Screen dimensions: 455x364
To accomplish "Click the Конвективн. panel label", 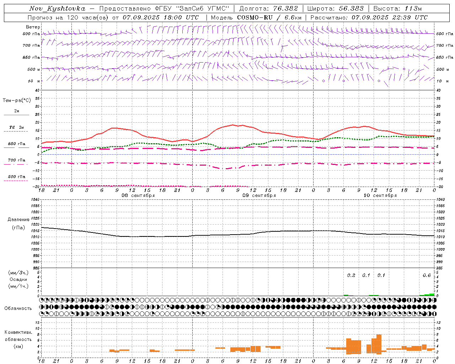I will pos(18,332).
